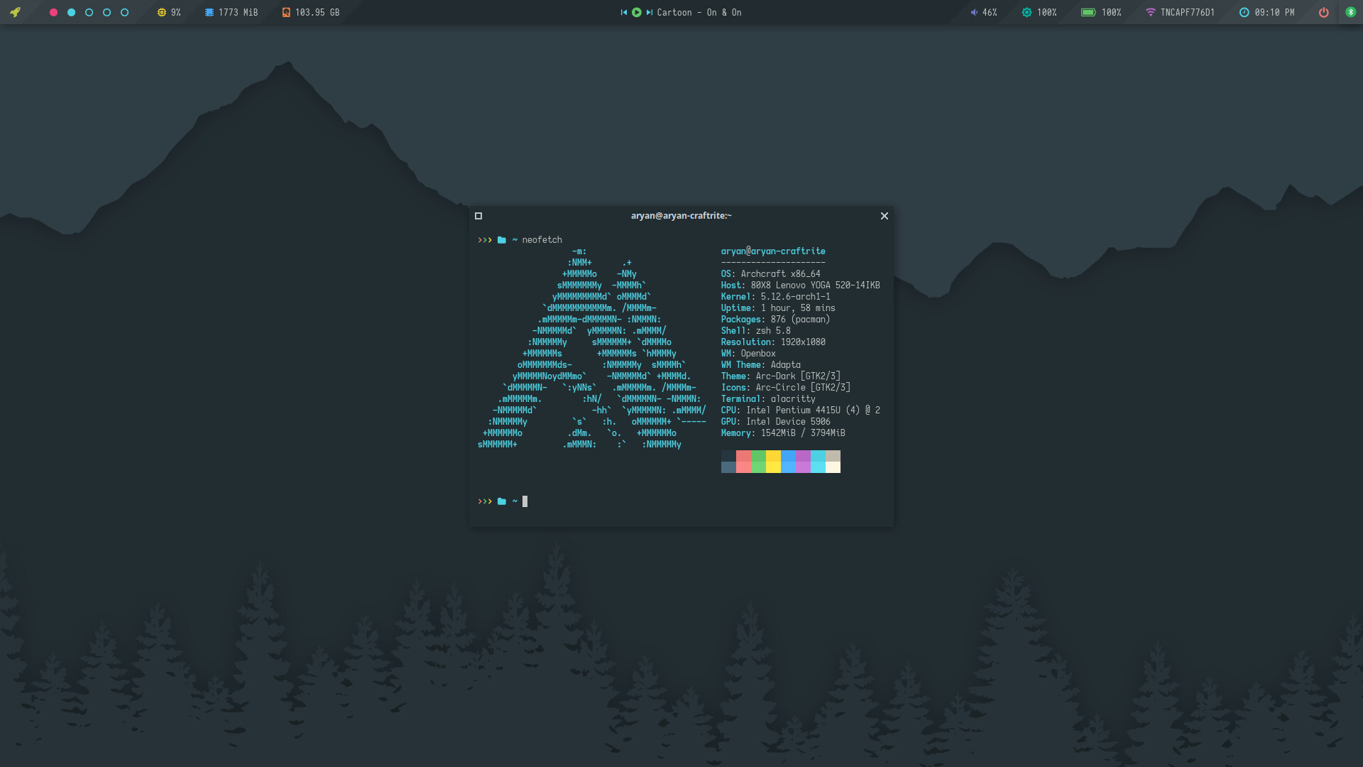Screen dimensions: 1363x767
Task: Click the 100% brightness value
Action: tap(1046, 12)
